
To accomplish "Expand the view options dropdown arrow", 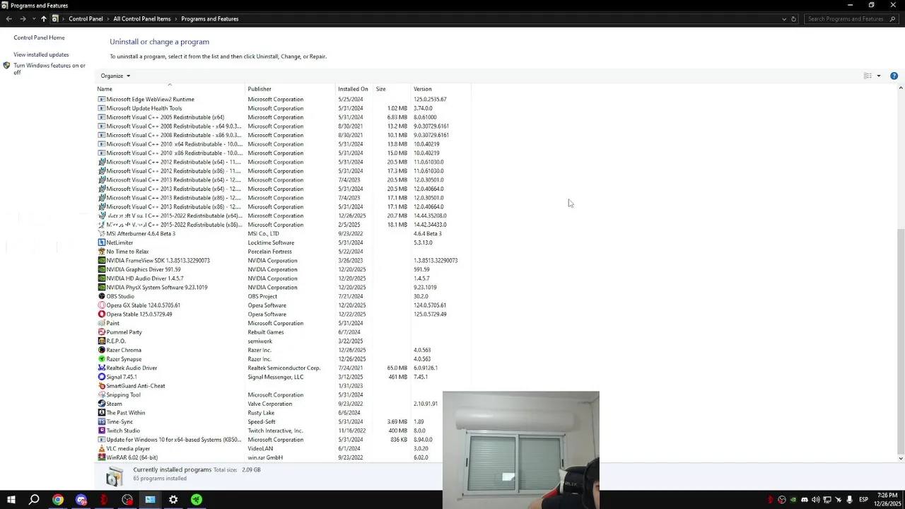I will (x=879, y=76).
